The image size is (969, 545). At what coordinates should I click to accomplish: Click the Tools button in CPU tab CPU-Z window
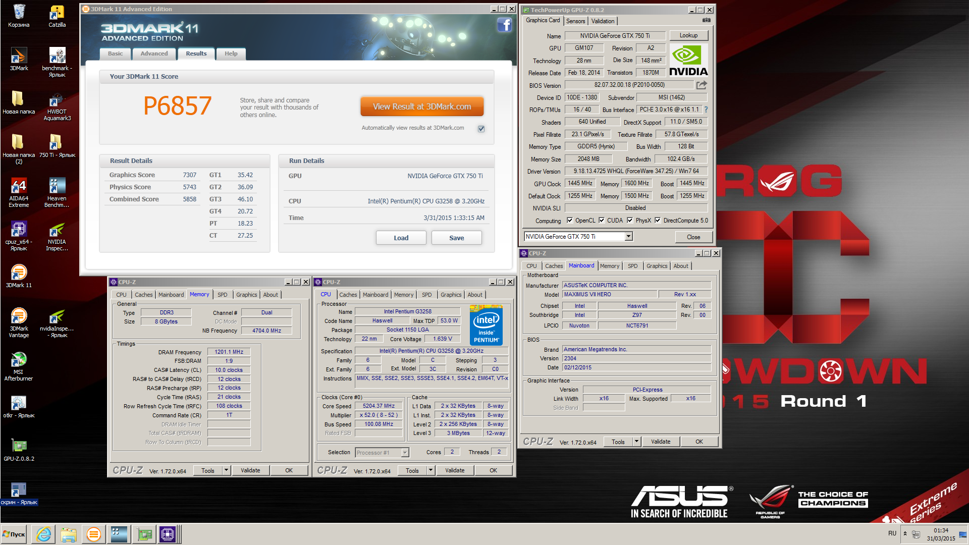[412, 470]
